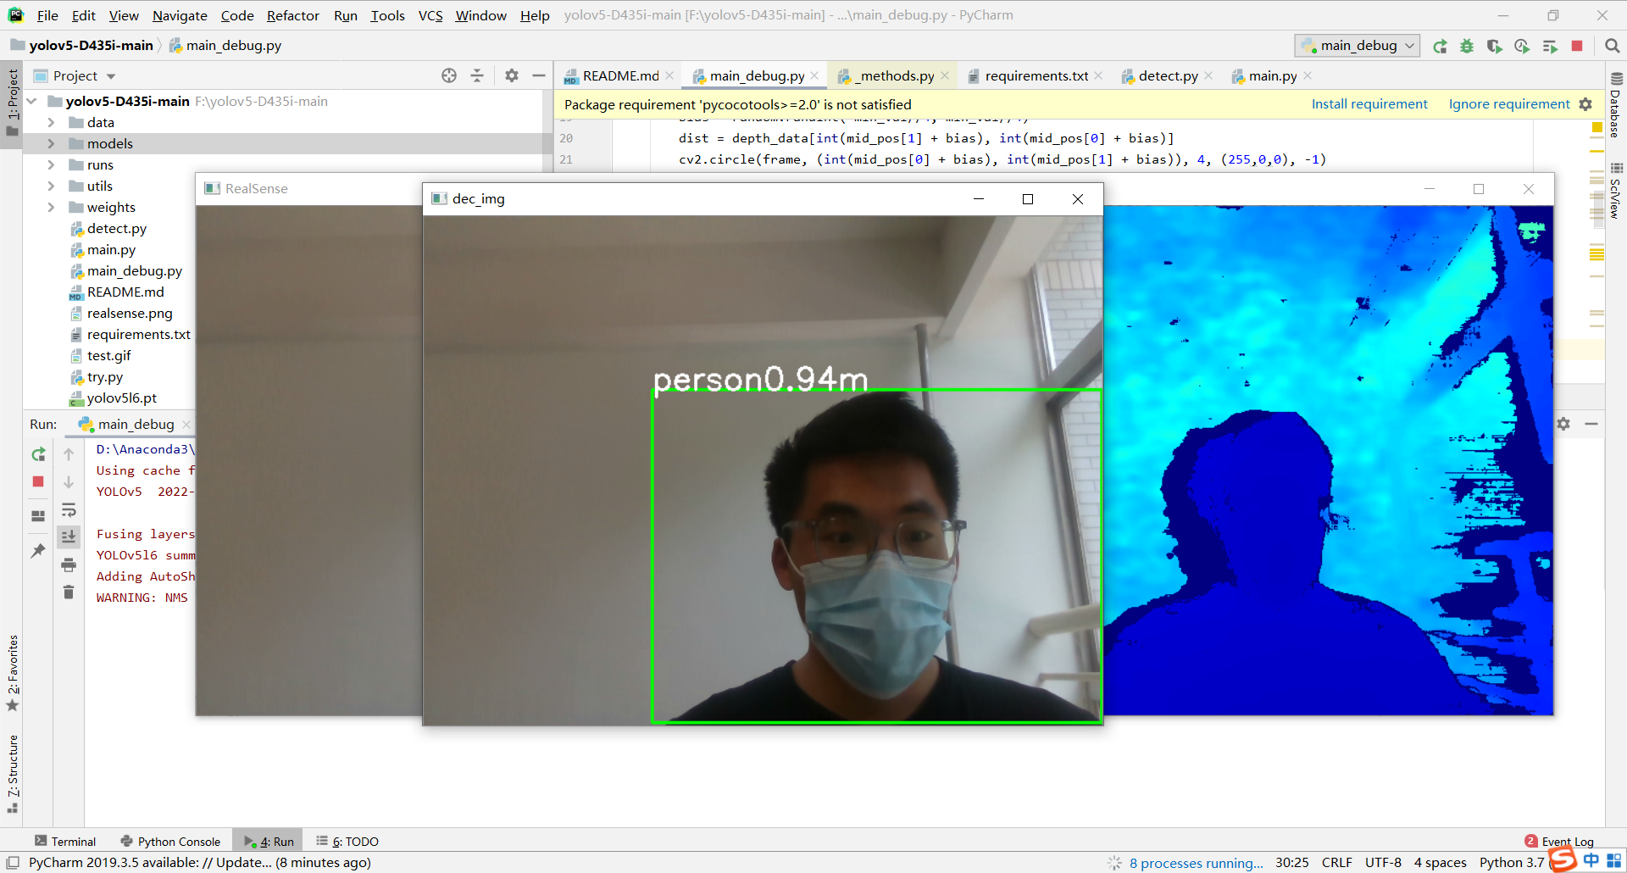
Task: Start debugging with the bug icon
Action: coord(1467,46)
